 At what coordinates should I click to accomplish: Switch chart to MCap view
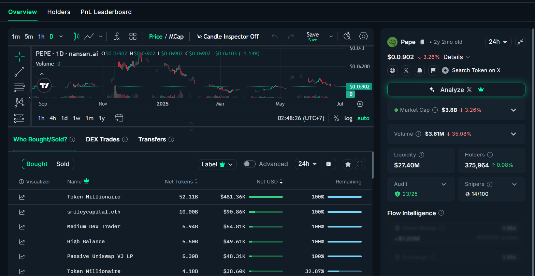click(x=176, y=36)
